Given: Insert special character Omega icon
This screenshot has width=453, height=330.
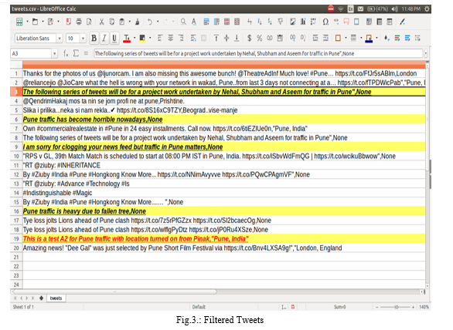Looking at the screenshot, I should [x=325, y=22].
